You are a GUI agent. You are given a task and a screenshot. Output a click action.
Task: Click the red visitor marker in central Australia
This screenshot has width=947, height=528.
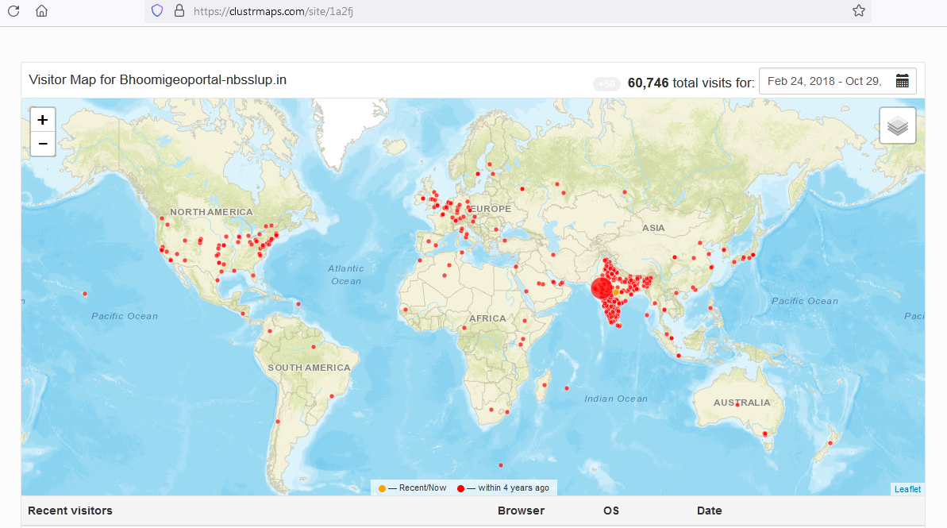[737, 404]
